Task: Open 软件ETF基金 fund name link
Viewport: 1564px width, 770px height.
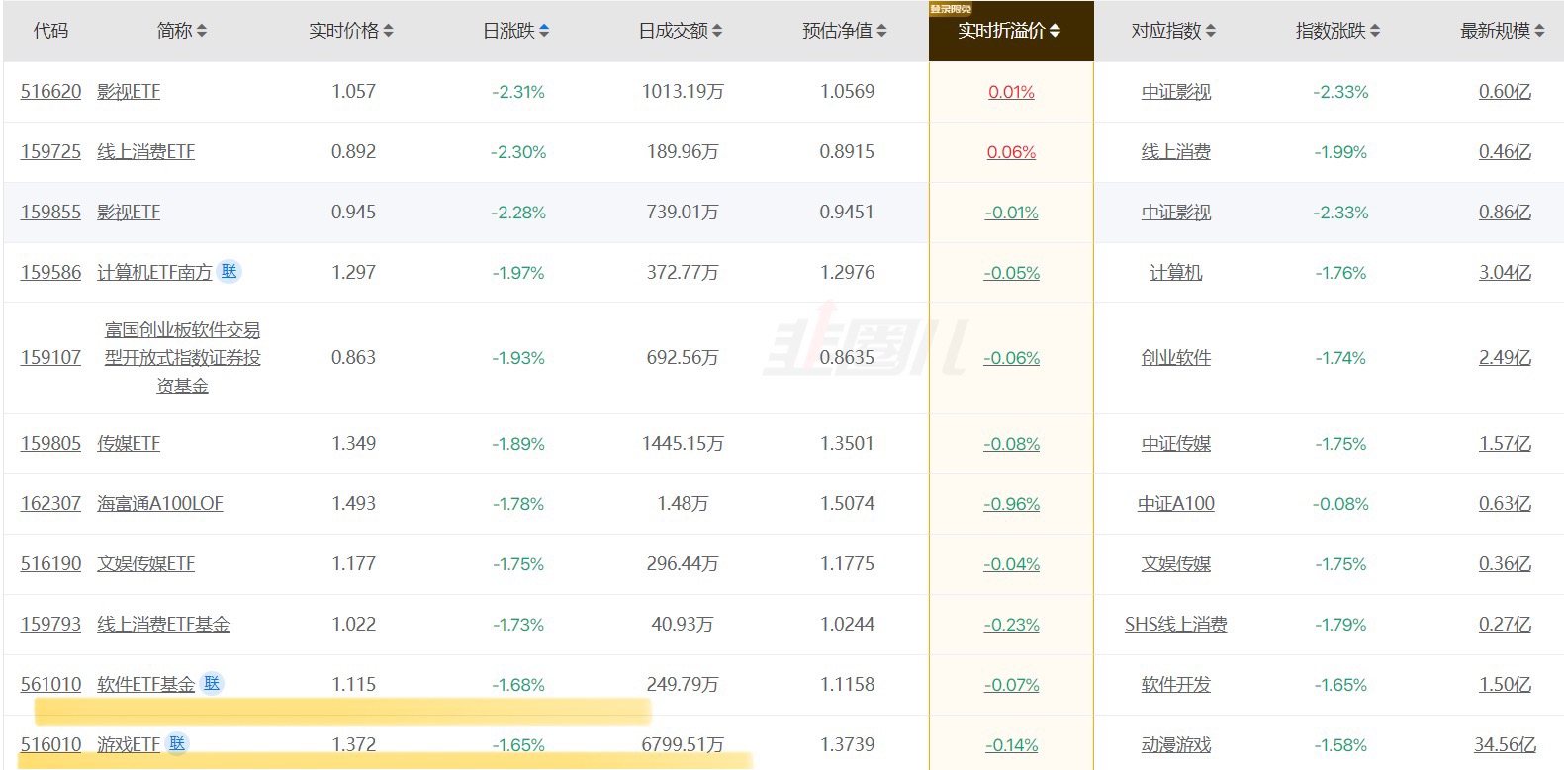Action: tap(145, 685)
